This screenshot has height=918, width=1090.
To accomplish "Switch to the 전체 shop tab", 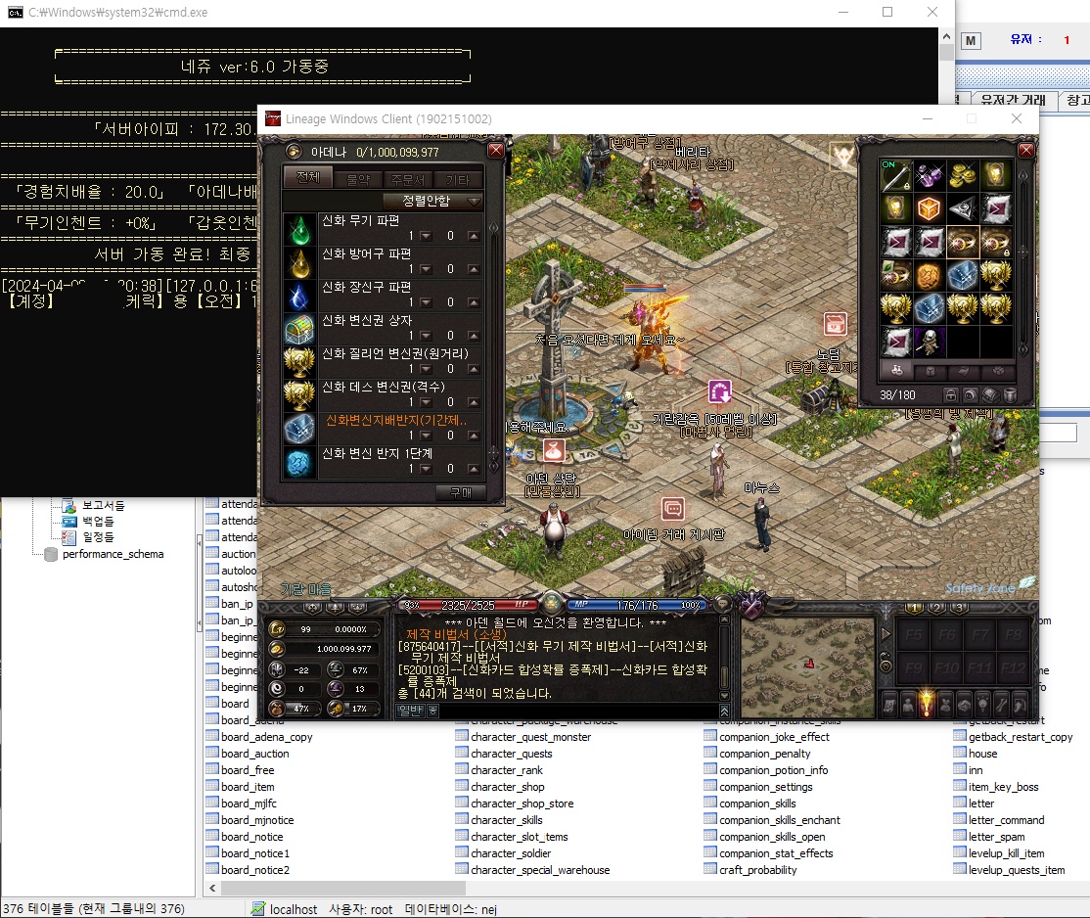I will [308, 178].
